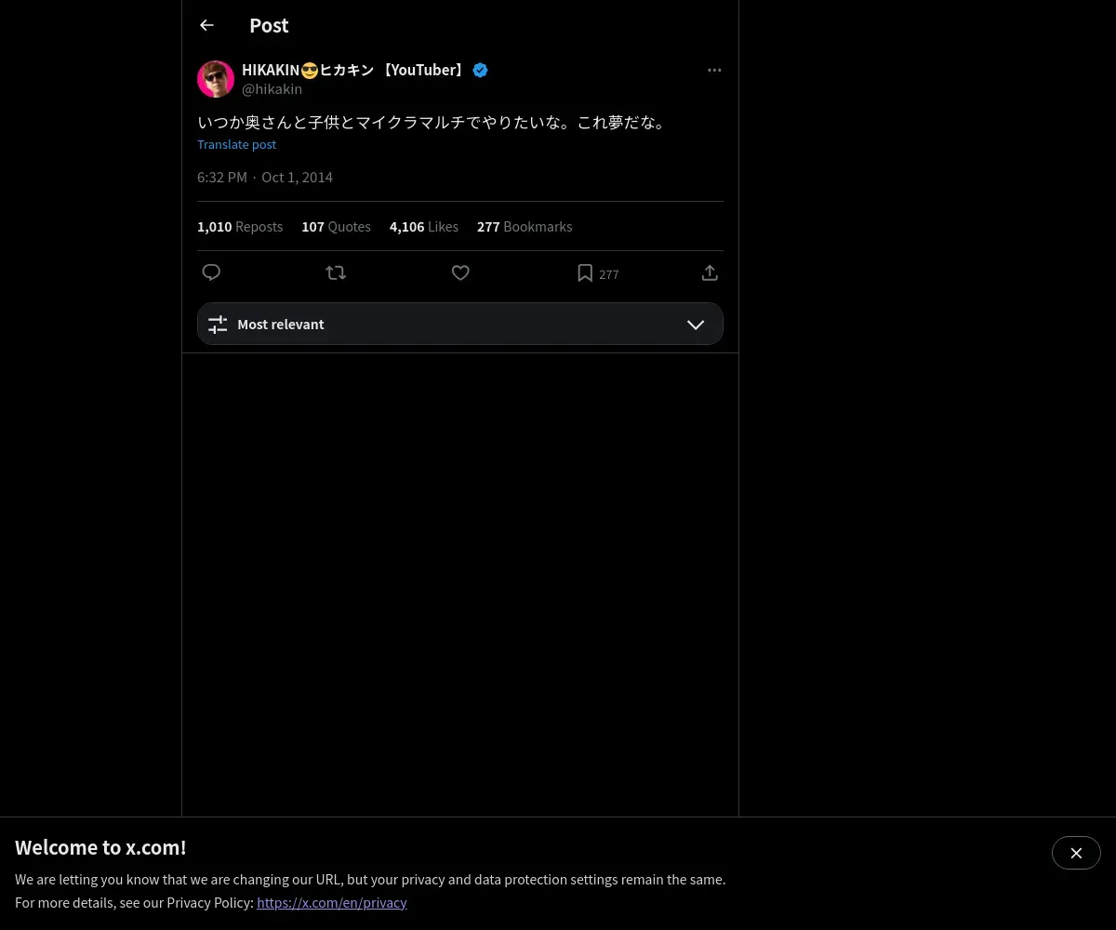
Task: Click the post timestamp Oct 1, 2014
Action: [x=297, y=177]
